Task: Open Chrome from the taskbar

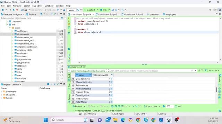Action: click(138, 120)
